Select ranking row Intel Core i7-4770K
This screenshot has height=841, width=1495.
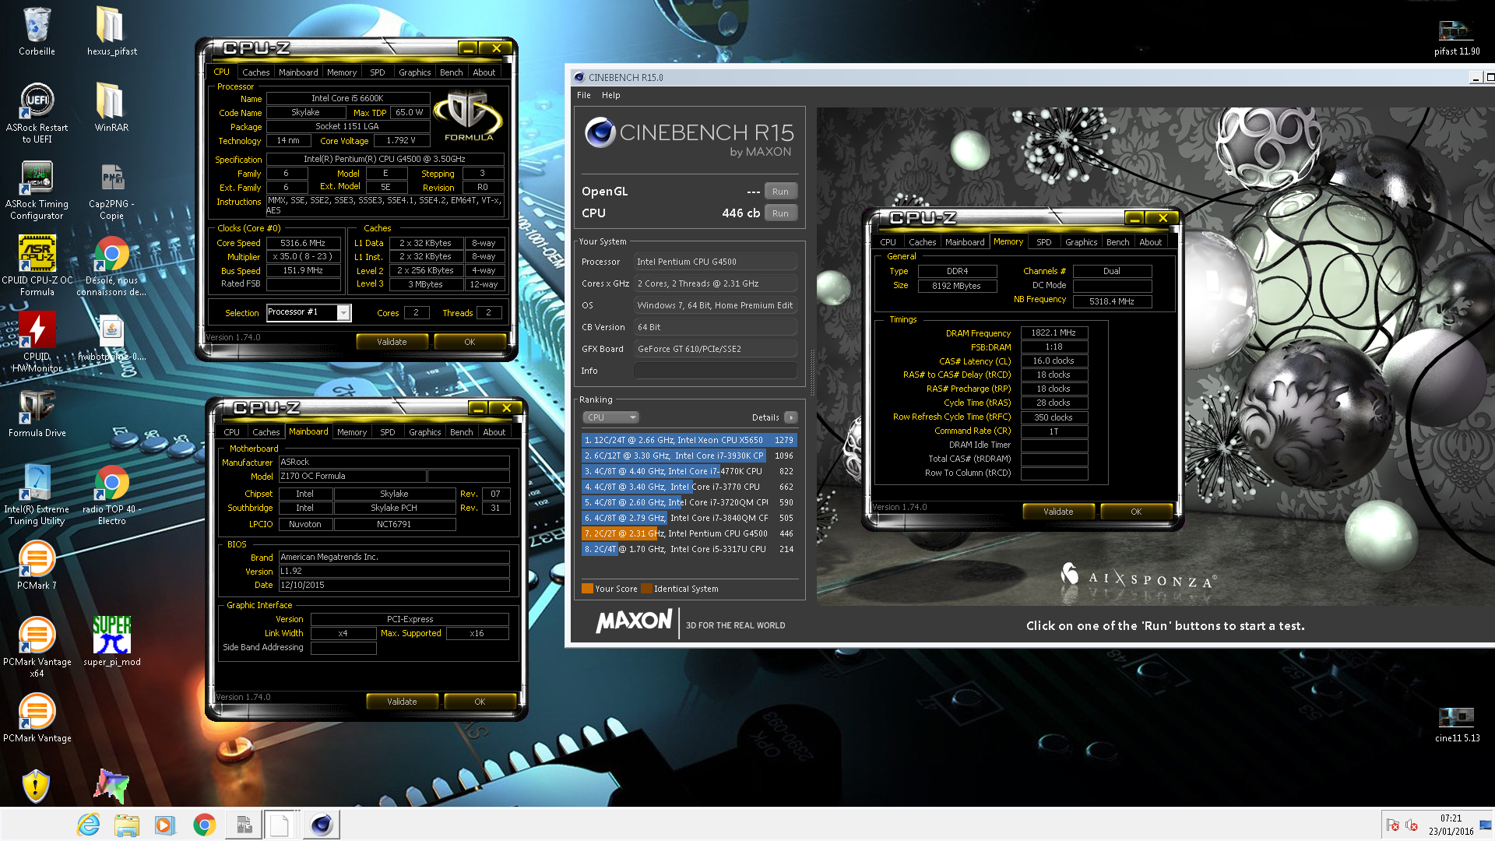click(x=688, y=471)
